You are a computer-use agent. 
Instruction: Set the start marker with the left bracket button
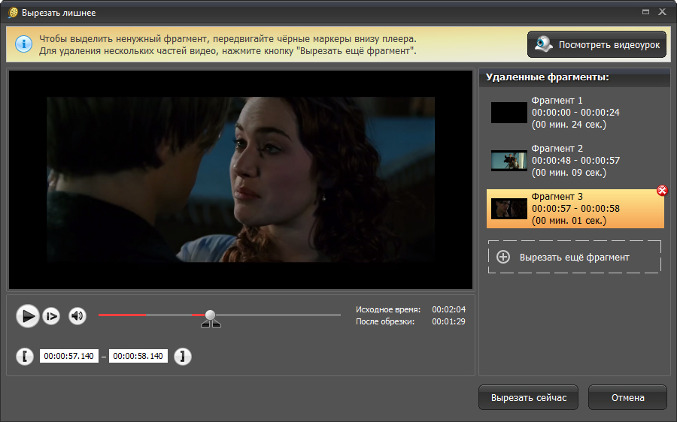(x=25, y=357)
